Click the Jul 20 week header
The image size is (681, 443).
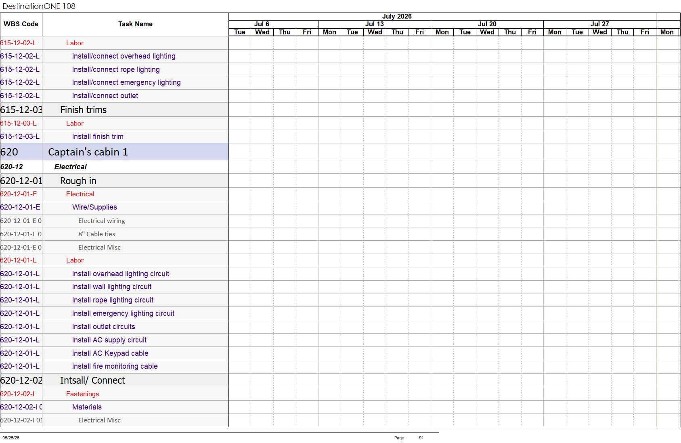(487, 24)
